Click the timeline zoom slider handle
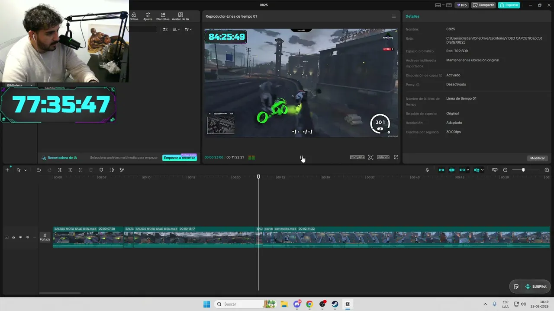This screenshot has height=311, width=554. tap(523, 170)
